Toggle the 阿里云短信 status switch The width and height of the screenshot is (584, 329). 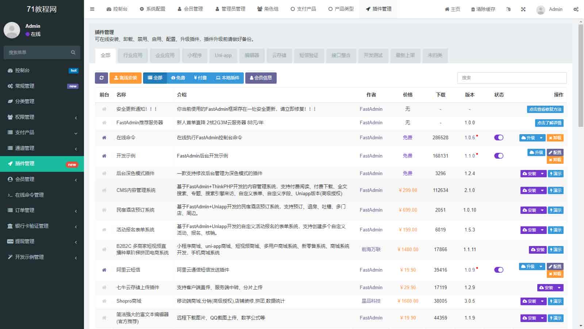click(x=499, y=270)
